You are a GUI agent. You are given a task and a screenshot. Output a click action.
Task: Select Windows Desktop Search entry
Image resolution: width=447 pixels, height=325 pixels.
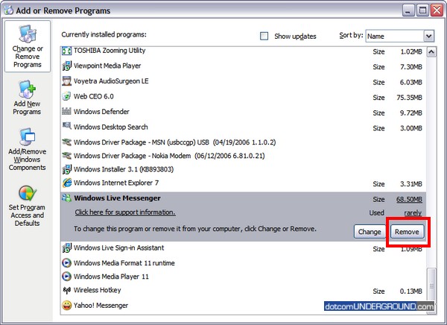pyautogui.click(x=243, y=127)
